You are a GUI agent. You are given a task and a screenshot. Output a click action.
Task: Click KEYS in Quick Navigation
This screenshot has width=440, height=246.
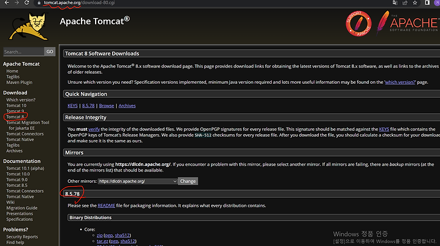(72, 105)
